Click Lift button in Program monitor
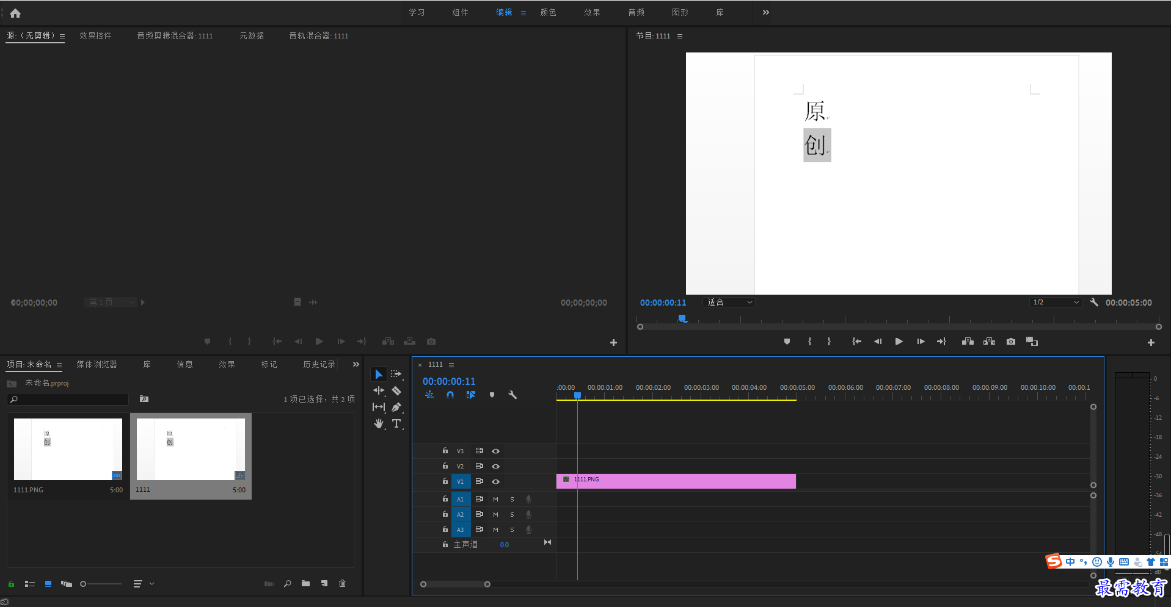 (968, 342)
